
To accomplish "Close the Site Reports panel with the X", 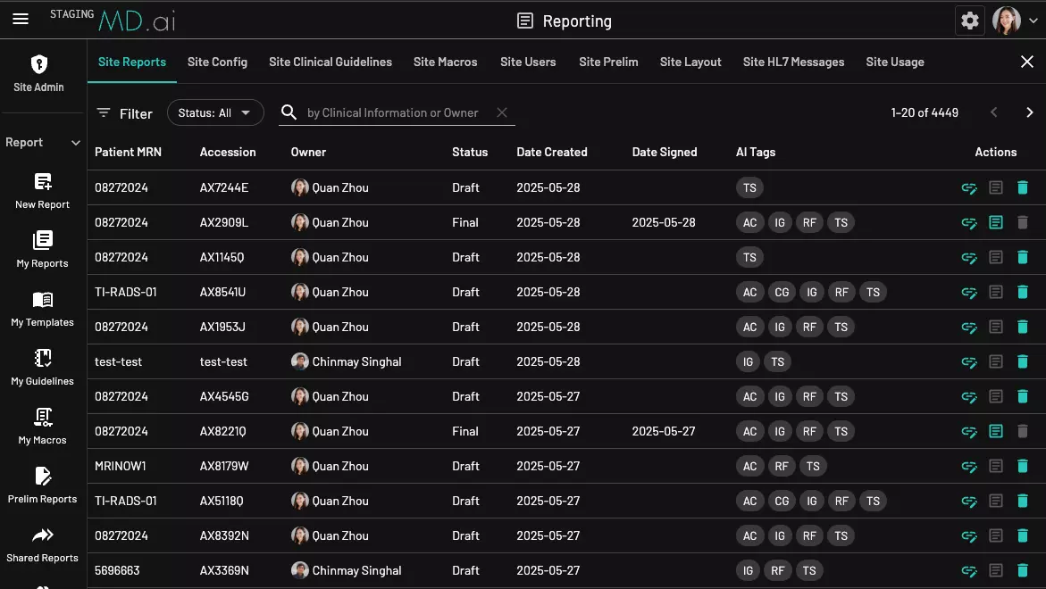I will tap(1026, 62).
